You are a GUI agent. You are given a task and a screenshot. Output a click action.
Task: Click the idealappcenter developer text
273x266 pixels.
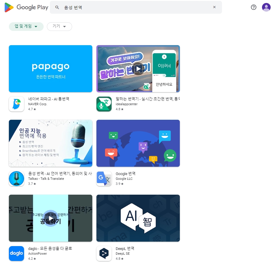127,104
